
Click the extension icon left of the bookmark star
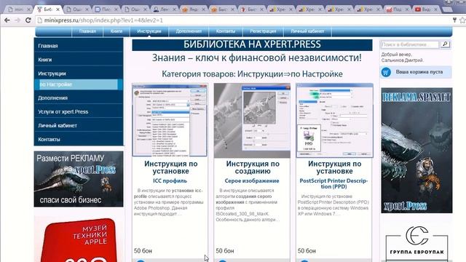tap(454, 20)
